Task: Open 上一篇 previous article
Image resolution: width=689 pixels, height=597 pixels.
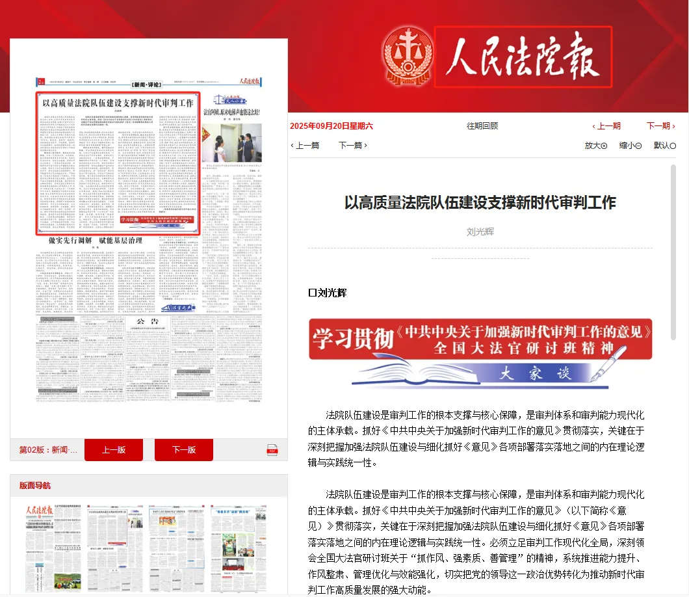Action: 305,146
